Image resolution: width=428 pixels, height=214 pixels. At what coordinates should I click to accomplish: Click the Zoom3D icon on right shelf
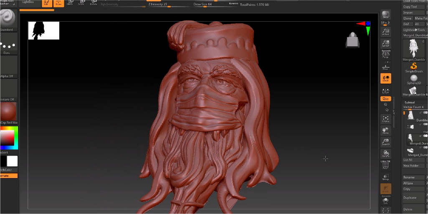386,142
